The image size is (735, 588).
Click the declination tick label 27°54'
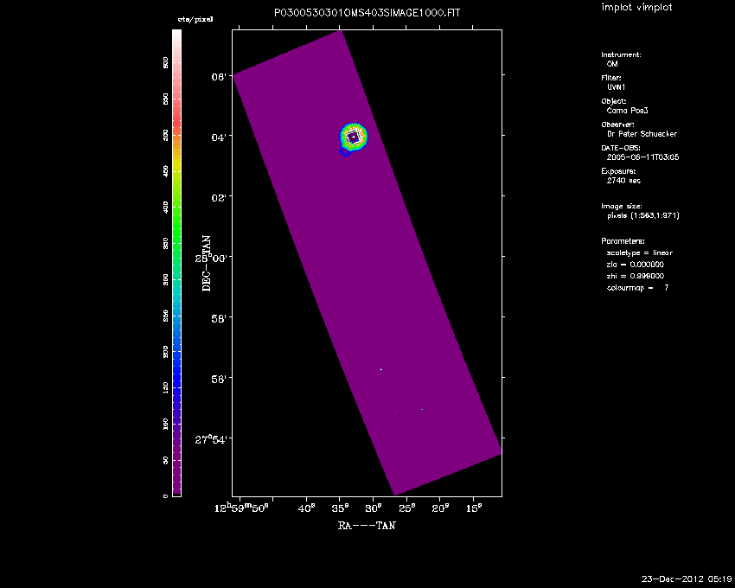(211, 440)
